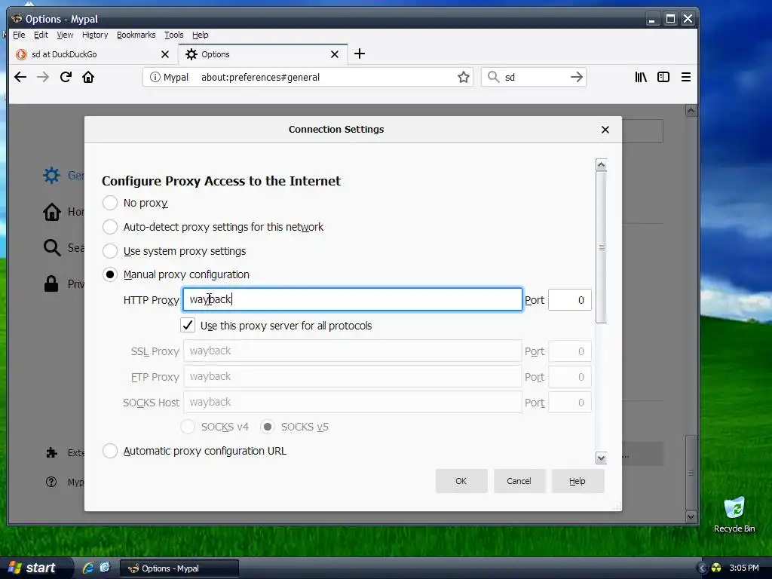Open the General gear category icon
772x579 pixels.
pyautogui.click(x=52, y=175)
